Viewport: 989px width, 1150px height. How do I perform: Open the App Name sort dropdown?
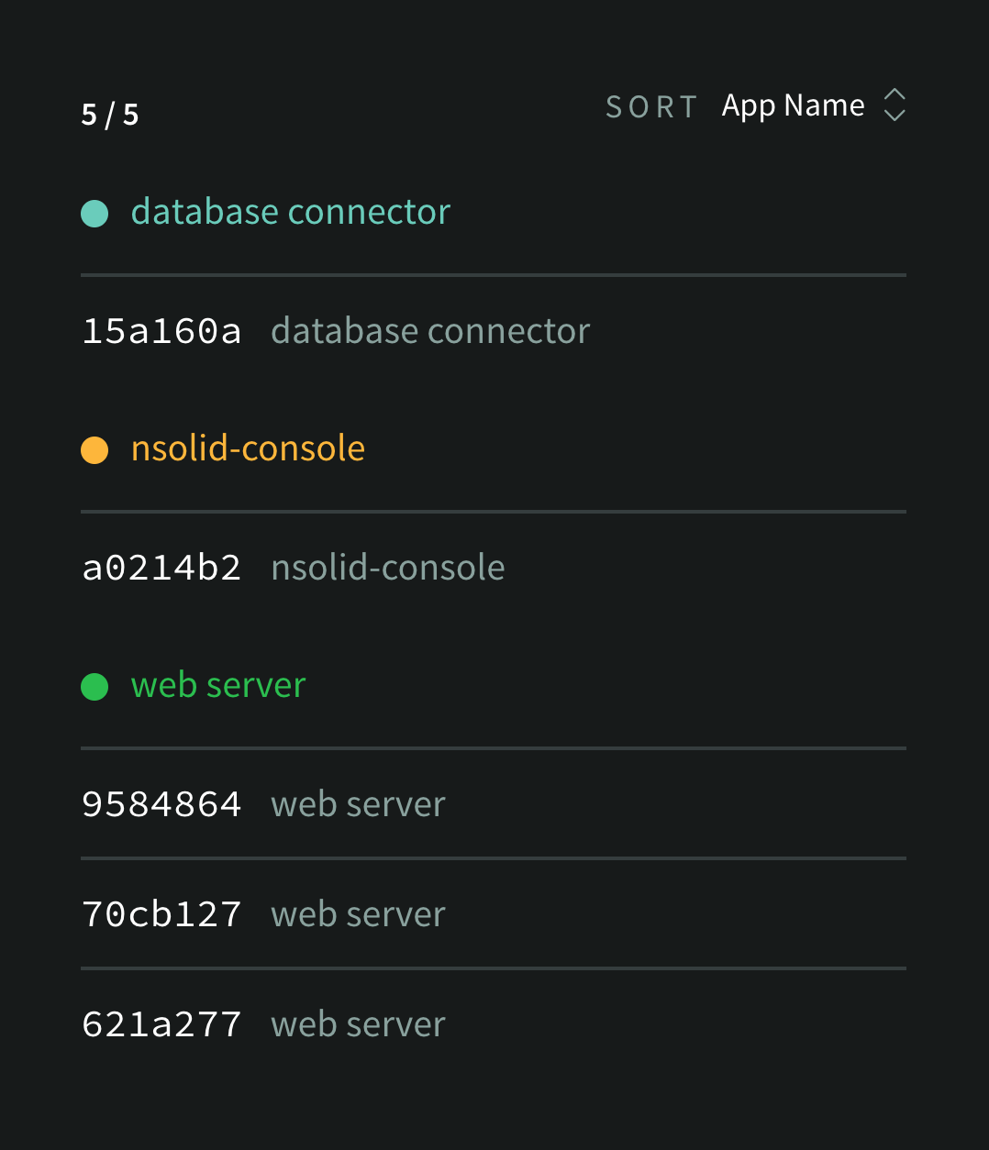point(793,106)
